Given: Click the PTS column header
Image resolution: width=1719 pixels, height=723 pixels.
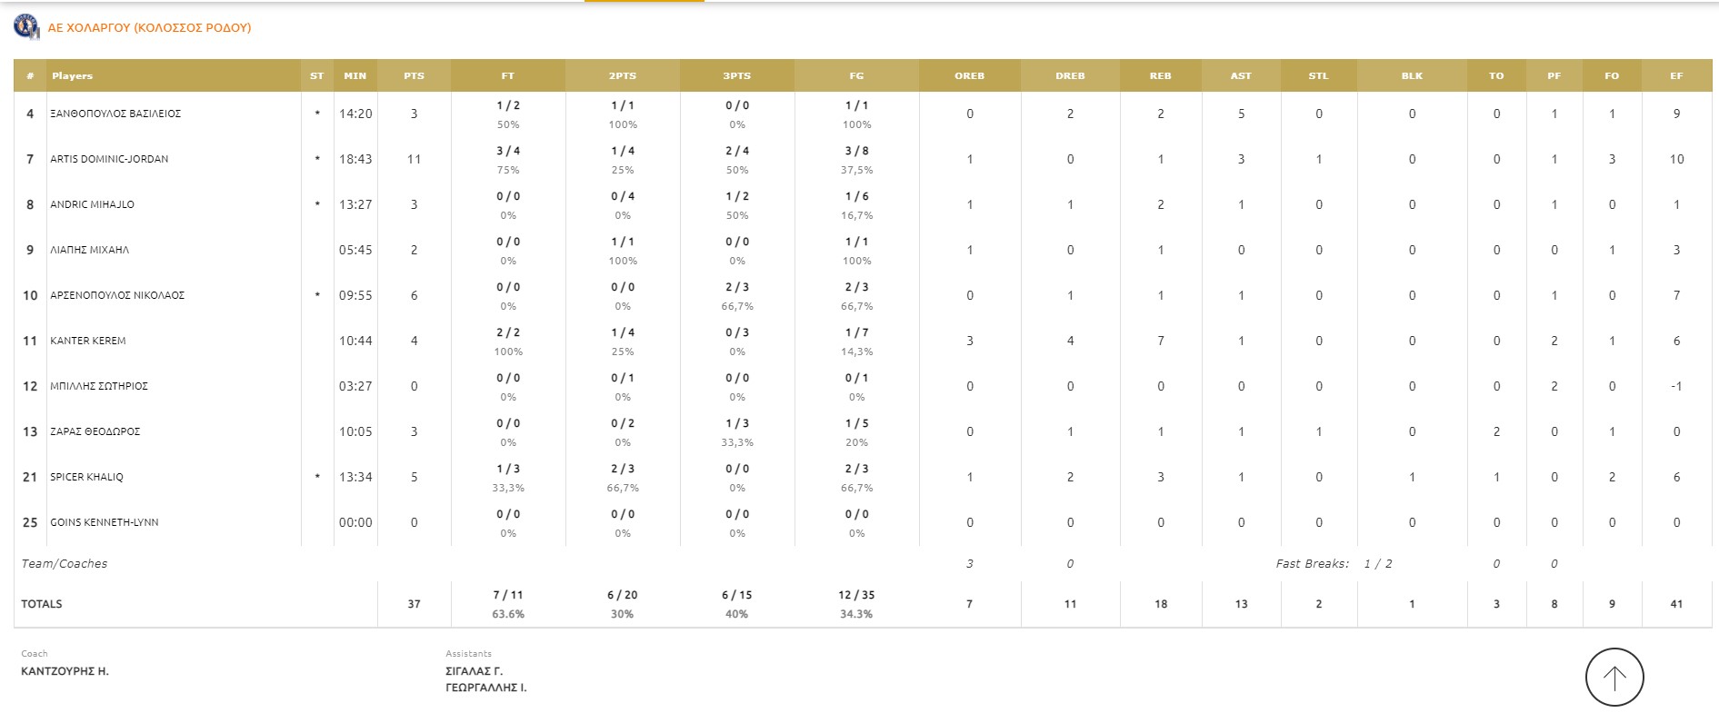Looking at the screenshot, I should pyautogui.click(x=414, y=76).
